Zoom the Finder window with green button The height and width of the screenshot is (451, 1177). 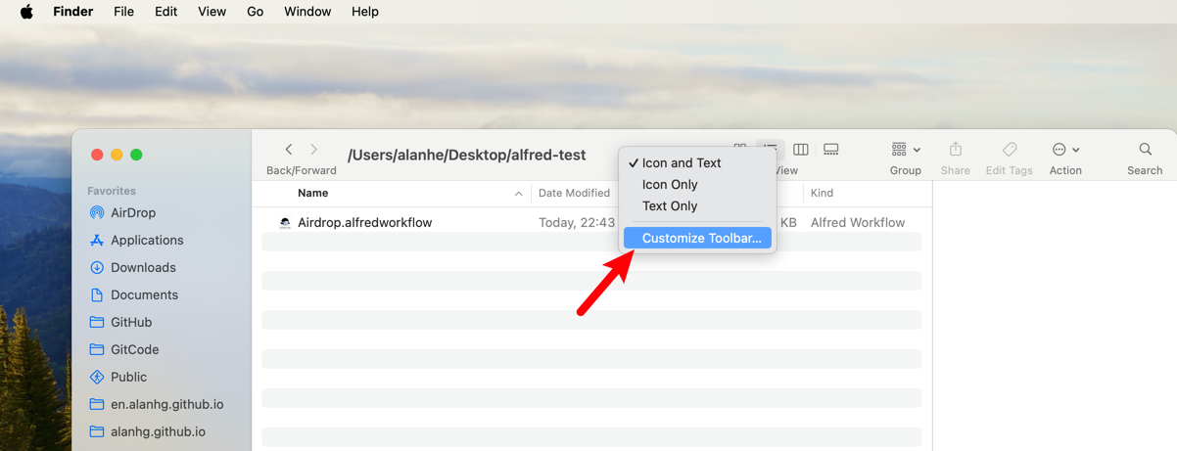click(136, 155)
